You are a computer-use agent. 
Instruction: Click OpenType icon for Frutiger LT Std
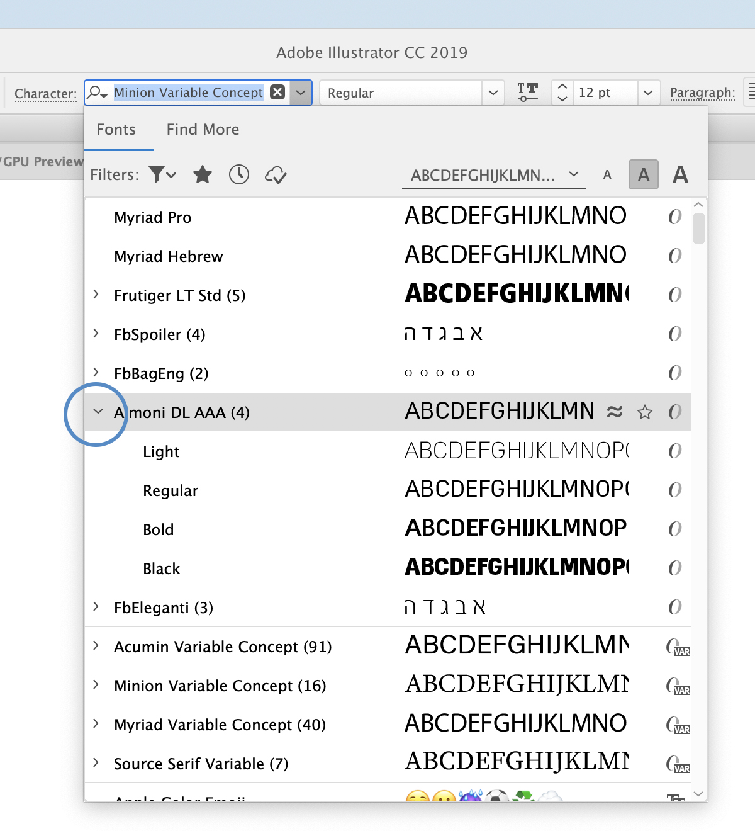[x=674, y=295]
